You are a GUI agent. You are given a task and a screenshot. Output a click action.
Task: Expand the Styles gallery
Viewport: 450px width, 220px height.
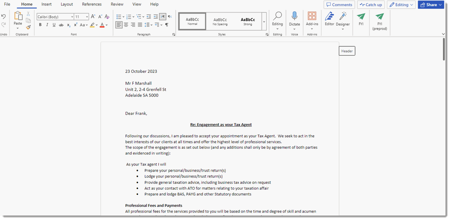click(x=264, y=22)
